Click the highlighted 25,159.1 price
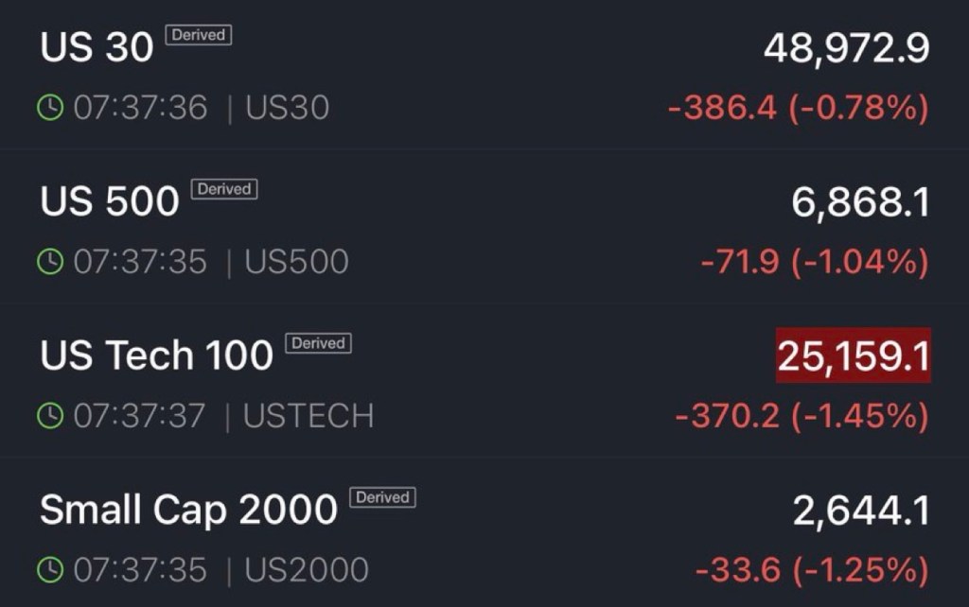Viewport: 969px width, 607px height. (853, 356)
